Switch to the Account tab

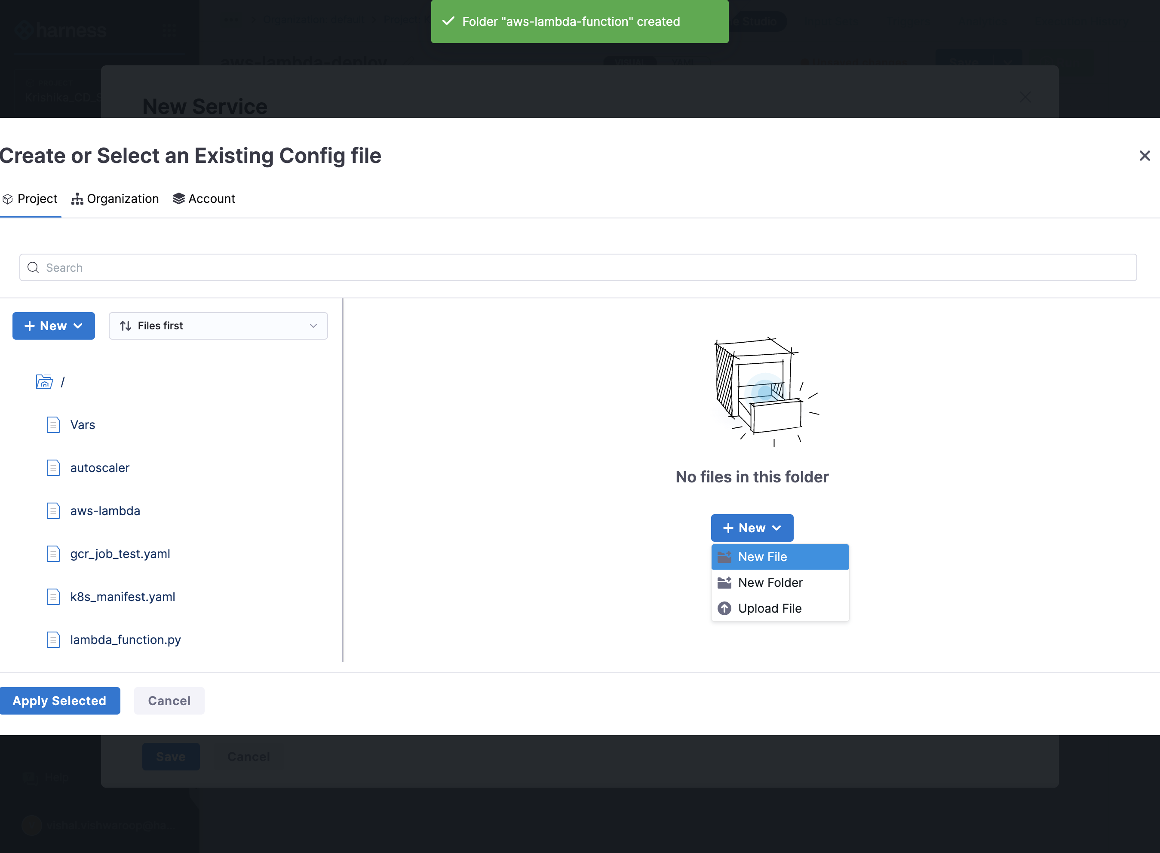pyautogui.click(x=204, y=199)
